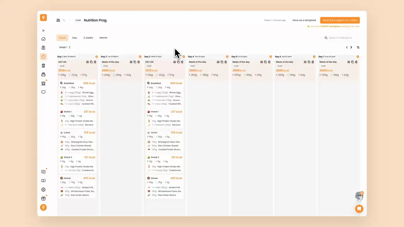Duplicate the Day 2 Meals of the day plan
Image resolution: width=404 pixels, height=227 pixels.
pos(135,62)
